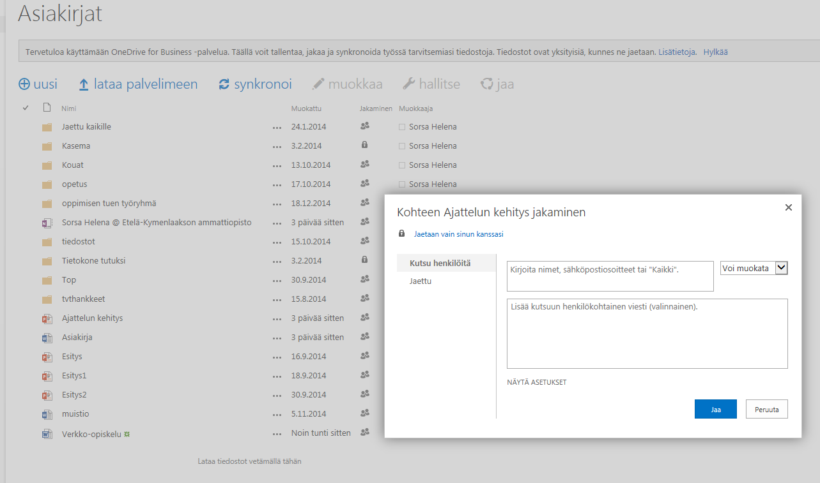Viewport: 820px width, 483px height.
Task: Open the Kasema folder icon
Action: click(47, 146)
